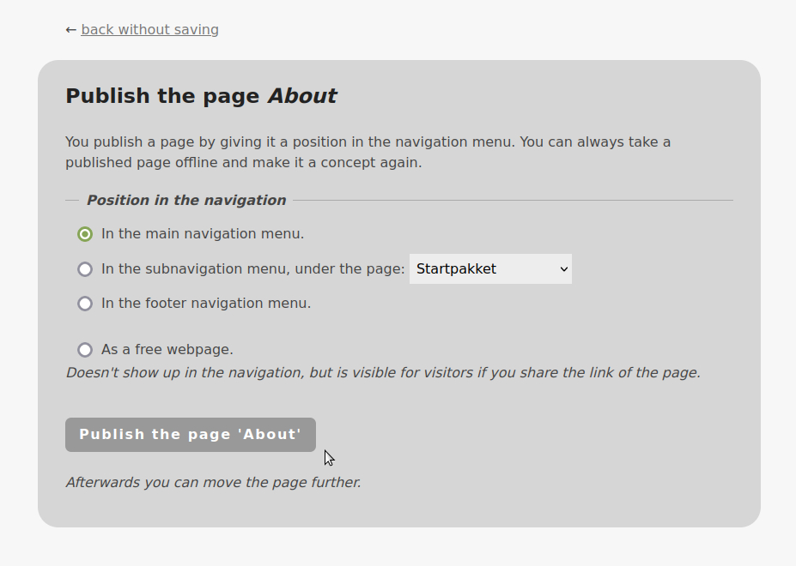This screenshot has height=566, width=796.
Task: Click the note "Doesn't show up in the navigation"
Action: click(383, 373)
